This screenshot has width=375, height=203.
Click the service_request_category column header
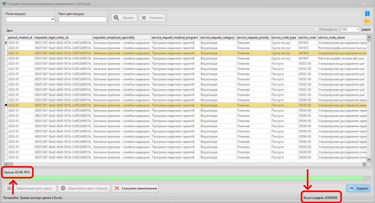218,37
